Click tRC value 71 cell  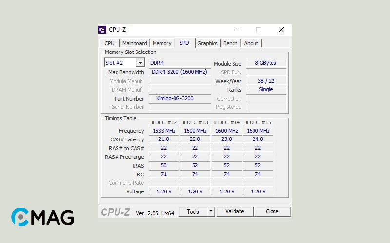164,174
